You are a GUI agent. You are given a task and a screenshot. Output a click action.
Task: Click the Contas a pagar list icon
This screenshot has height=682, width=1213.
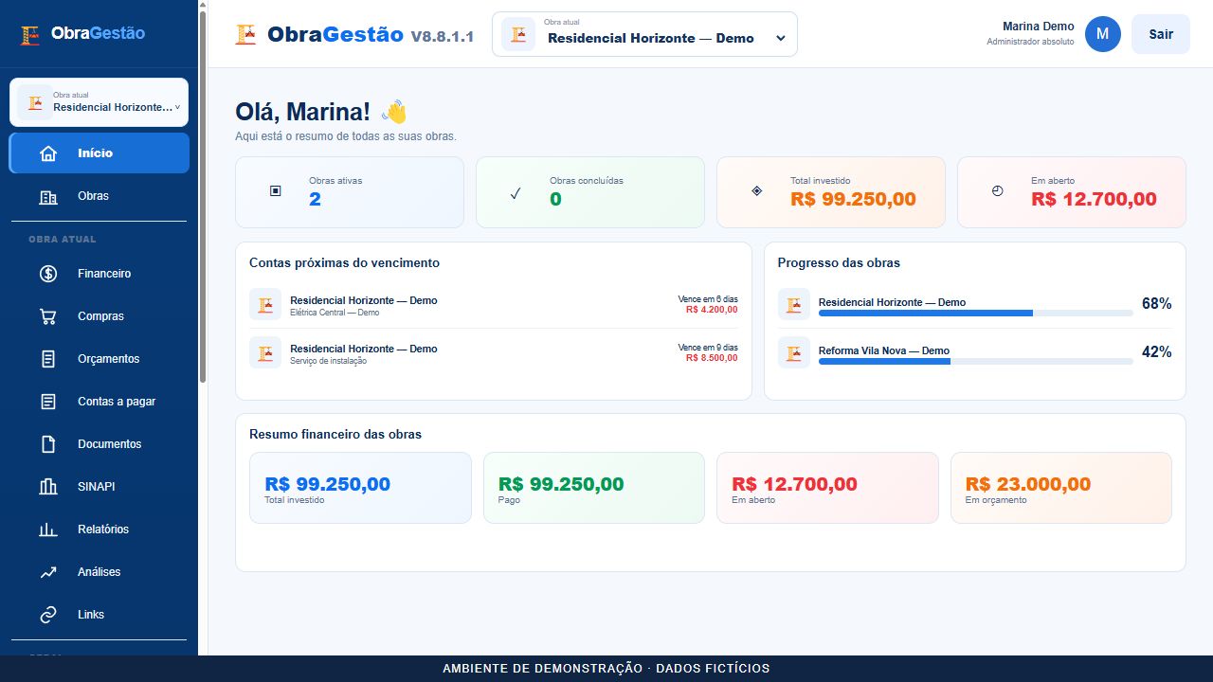tap(48, 402)
